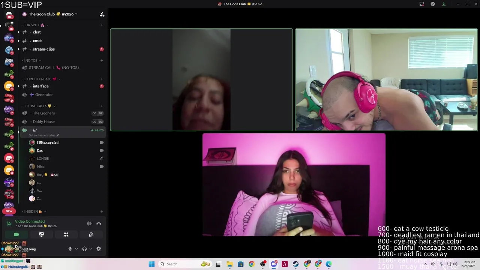Disconnect from the voice call

[99, 223]
